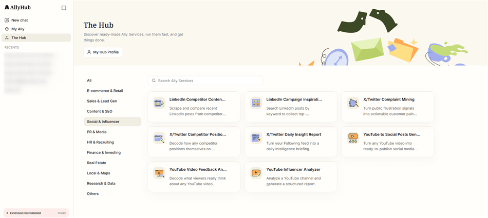This screenshot has width=488, height=218.
Task: Filter by Real Estate
Action: pyautogui.click(x=112, y=163)
